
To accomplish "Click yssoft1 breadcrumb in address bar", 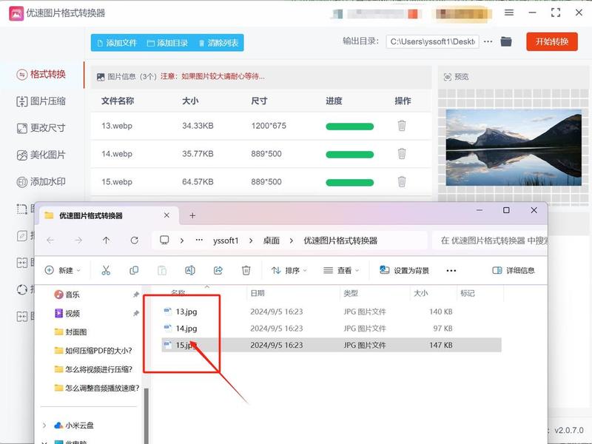I will click(x=226, y=240).
